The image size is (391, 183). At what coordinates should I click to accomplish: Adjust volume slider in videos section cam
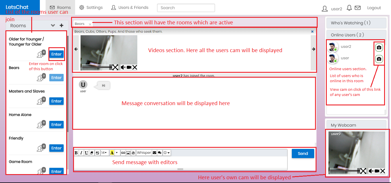[x=97, y=67]
